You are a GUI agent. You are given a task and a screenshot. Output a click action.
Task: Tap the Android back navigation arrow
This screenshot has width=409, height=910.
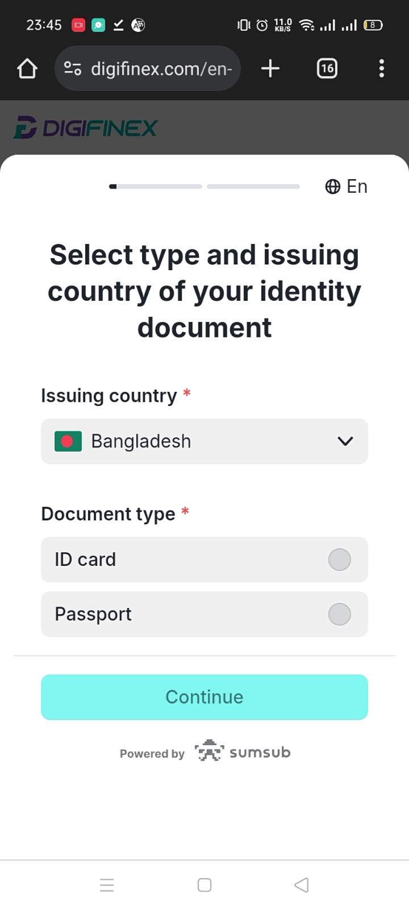(302, 885)
